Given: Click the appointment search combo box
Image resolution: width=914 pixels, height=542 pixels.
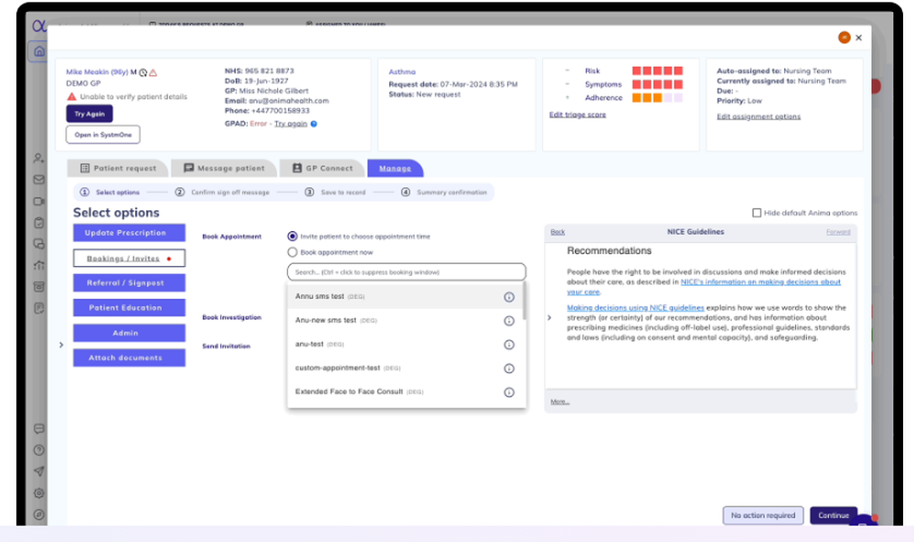Looking at the screenshot, I should coord(407,272).
